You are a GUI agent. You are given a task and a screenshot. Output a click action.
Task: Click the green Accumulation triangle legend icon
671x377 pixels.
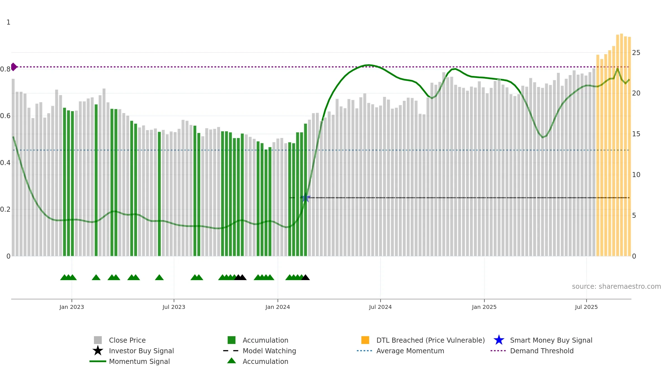coord(231,361)
